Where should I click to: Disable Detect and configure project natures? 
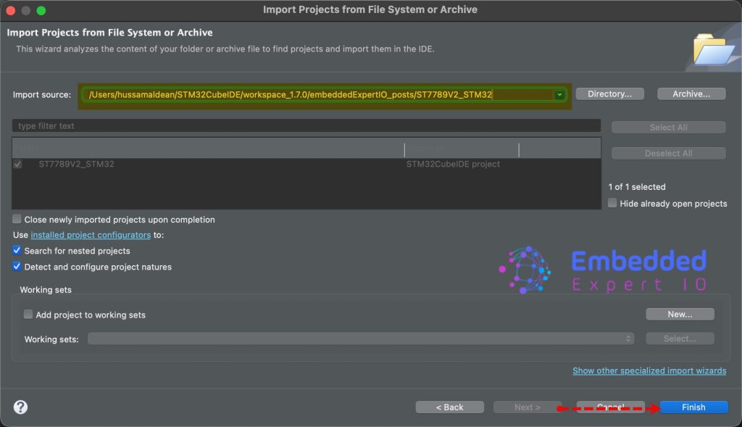(x=17, y=267)
